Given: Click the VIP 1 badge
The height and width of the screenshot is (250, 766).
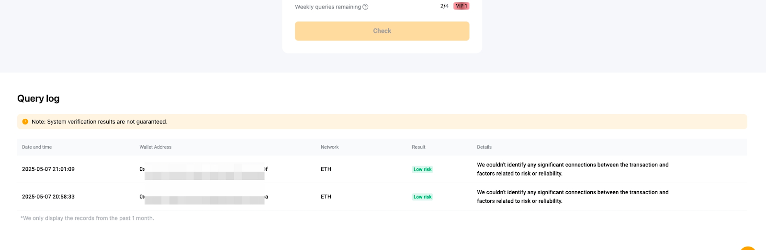Looking at the screenshot, I should 461,6.
